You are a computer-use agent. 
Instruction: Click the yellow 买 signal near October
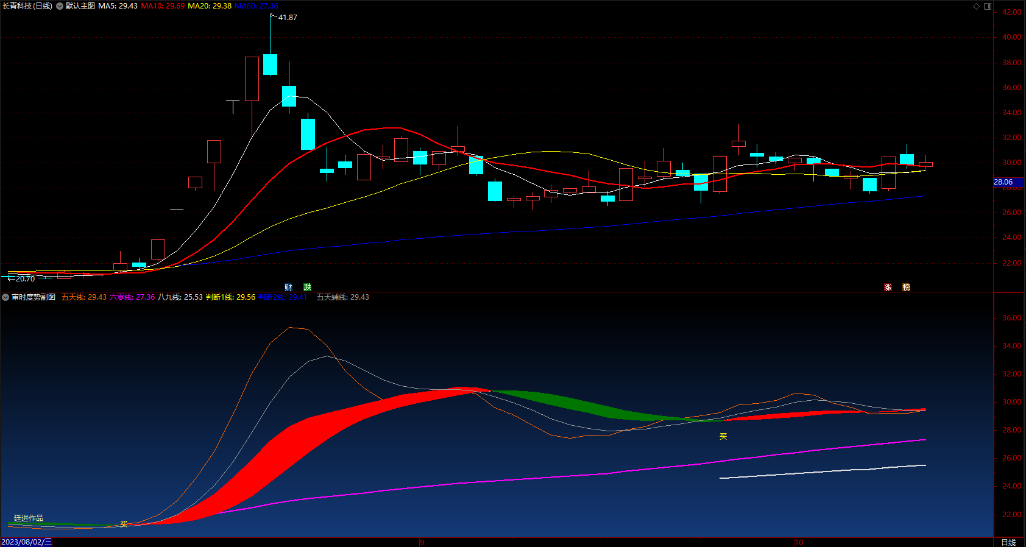click(723, 436)
